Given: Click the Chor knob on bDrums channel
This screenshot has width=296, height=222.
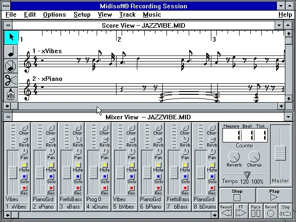Looking at the screenshot, I should point(212,128).
